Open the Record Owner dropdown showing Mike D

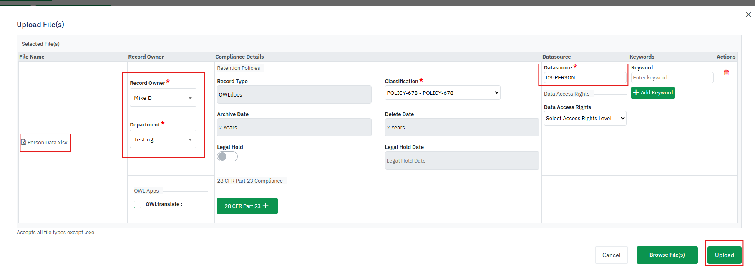[163, 98]
